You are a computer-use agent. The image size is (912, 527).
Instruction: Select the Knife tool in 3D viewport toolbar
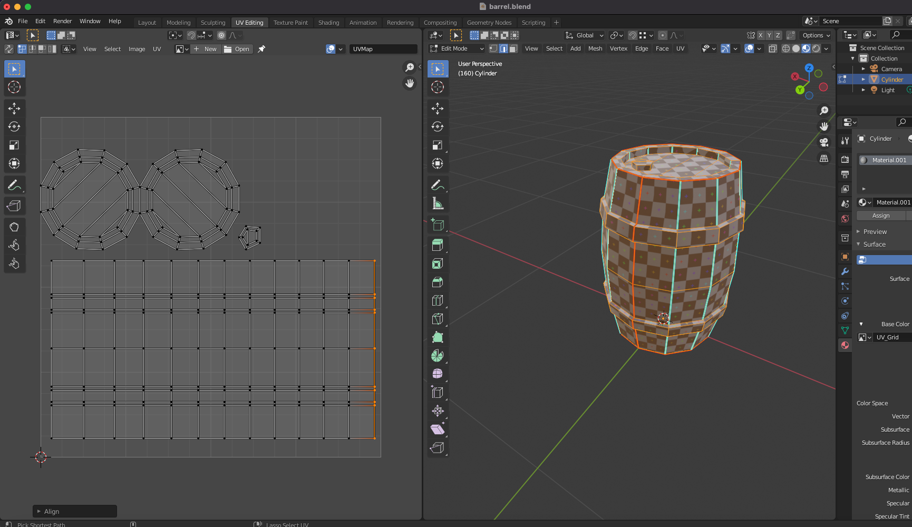pyautogui.click(x=437, y=318)
